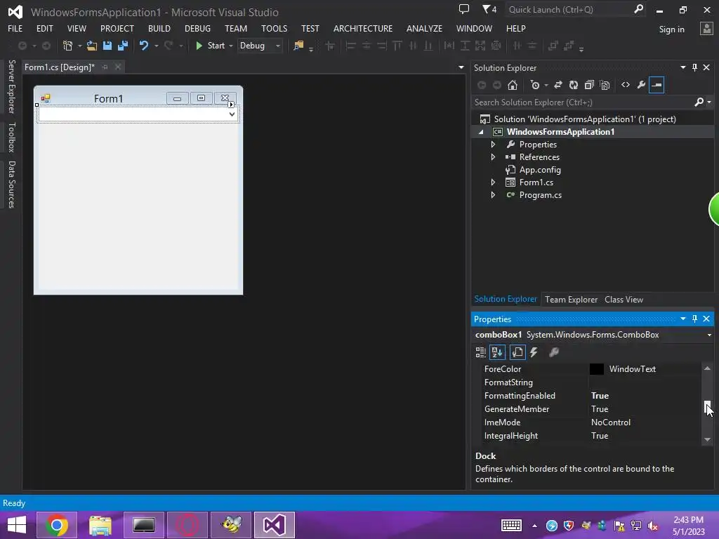The width and height of the screenshot is (719, 539).
Task: Select the ImeMode NoControl value
Action: click(x=610, y=422)
